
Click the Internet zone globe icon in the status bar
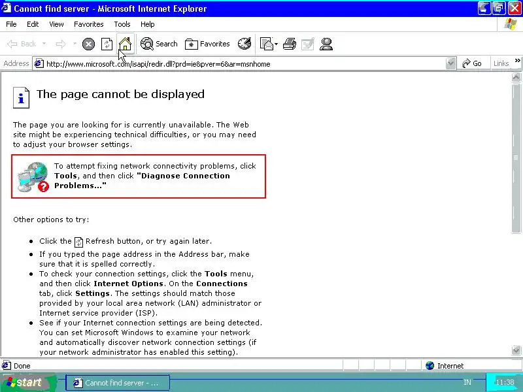click(x=430, y=366)
